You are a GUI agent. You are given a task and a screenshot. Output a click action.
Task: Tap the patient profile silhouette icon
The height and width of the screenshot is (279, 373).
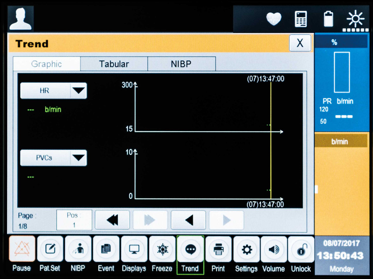coord(20,19)
